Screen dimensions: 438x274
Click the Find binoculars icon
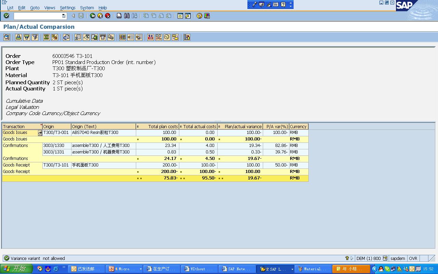point(127,16)
